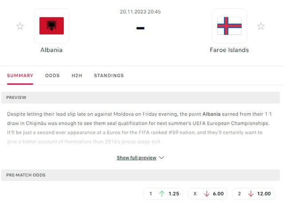Open the Standings tab
Viewport: 284px width, 205px height.
click(x=109, y=75)
